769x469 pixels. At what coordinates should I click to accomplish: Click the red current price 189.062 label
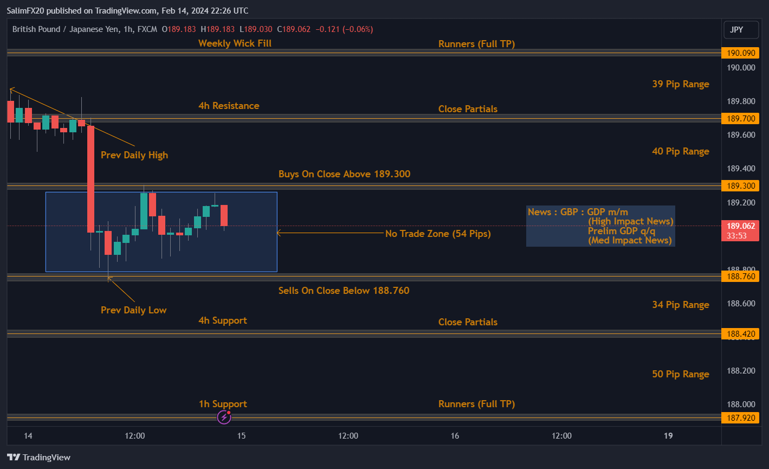tap(740, 226)
